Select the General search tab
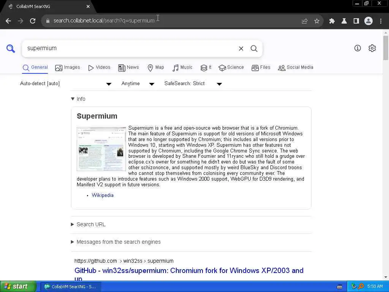The image size is (389, 292). (35, 68)
